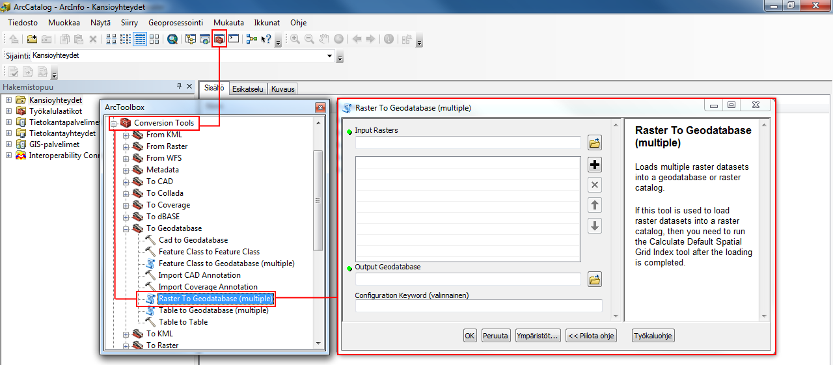
Task: Click the Output Geodatabase text field
Action: click(x=468, y=279)
